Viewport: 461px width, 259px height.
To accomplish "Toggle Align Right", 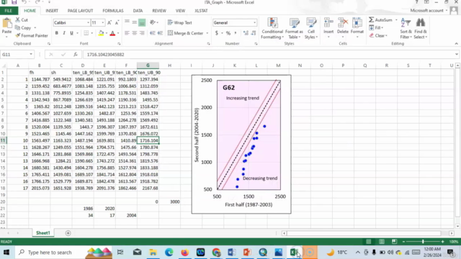I will click(x=142, y=33).
